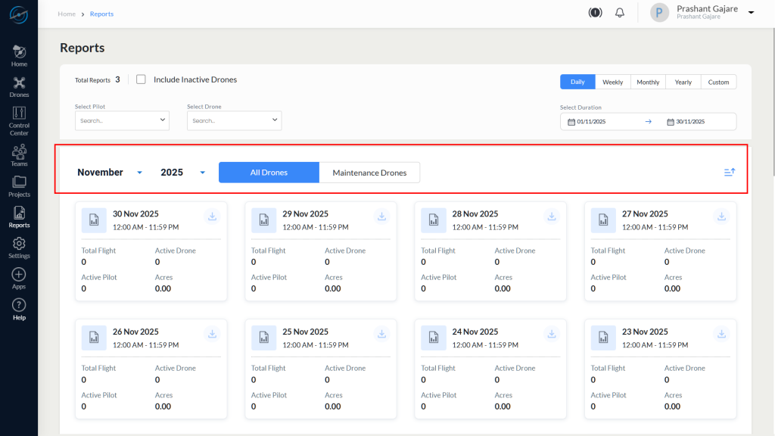Click the sort icon above the report cards

point(729,172)
